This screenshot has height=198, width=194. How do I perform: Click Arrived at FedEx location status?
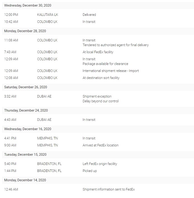pyautogui.click(x=101, y=145)
